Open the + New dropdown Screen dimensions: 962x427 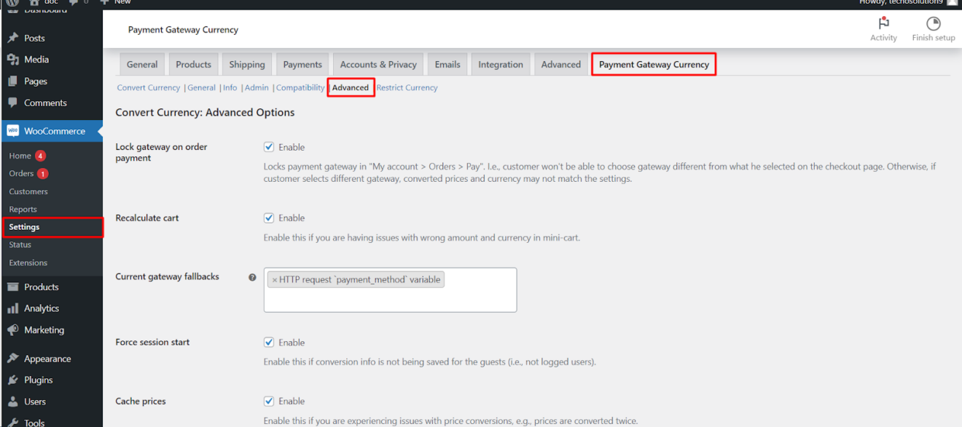(x=115, y=3)
